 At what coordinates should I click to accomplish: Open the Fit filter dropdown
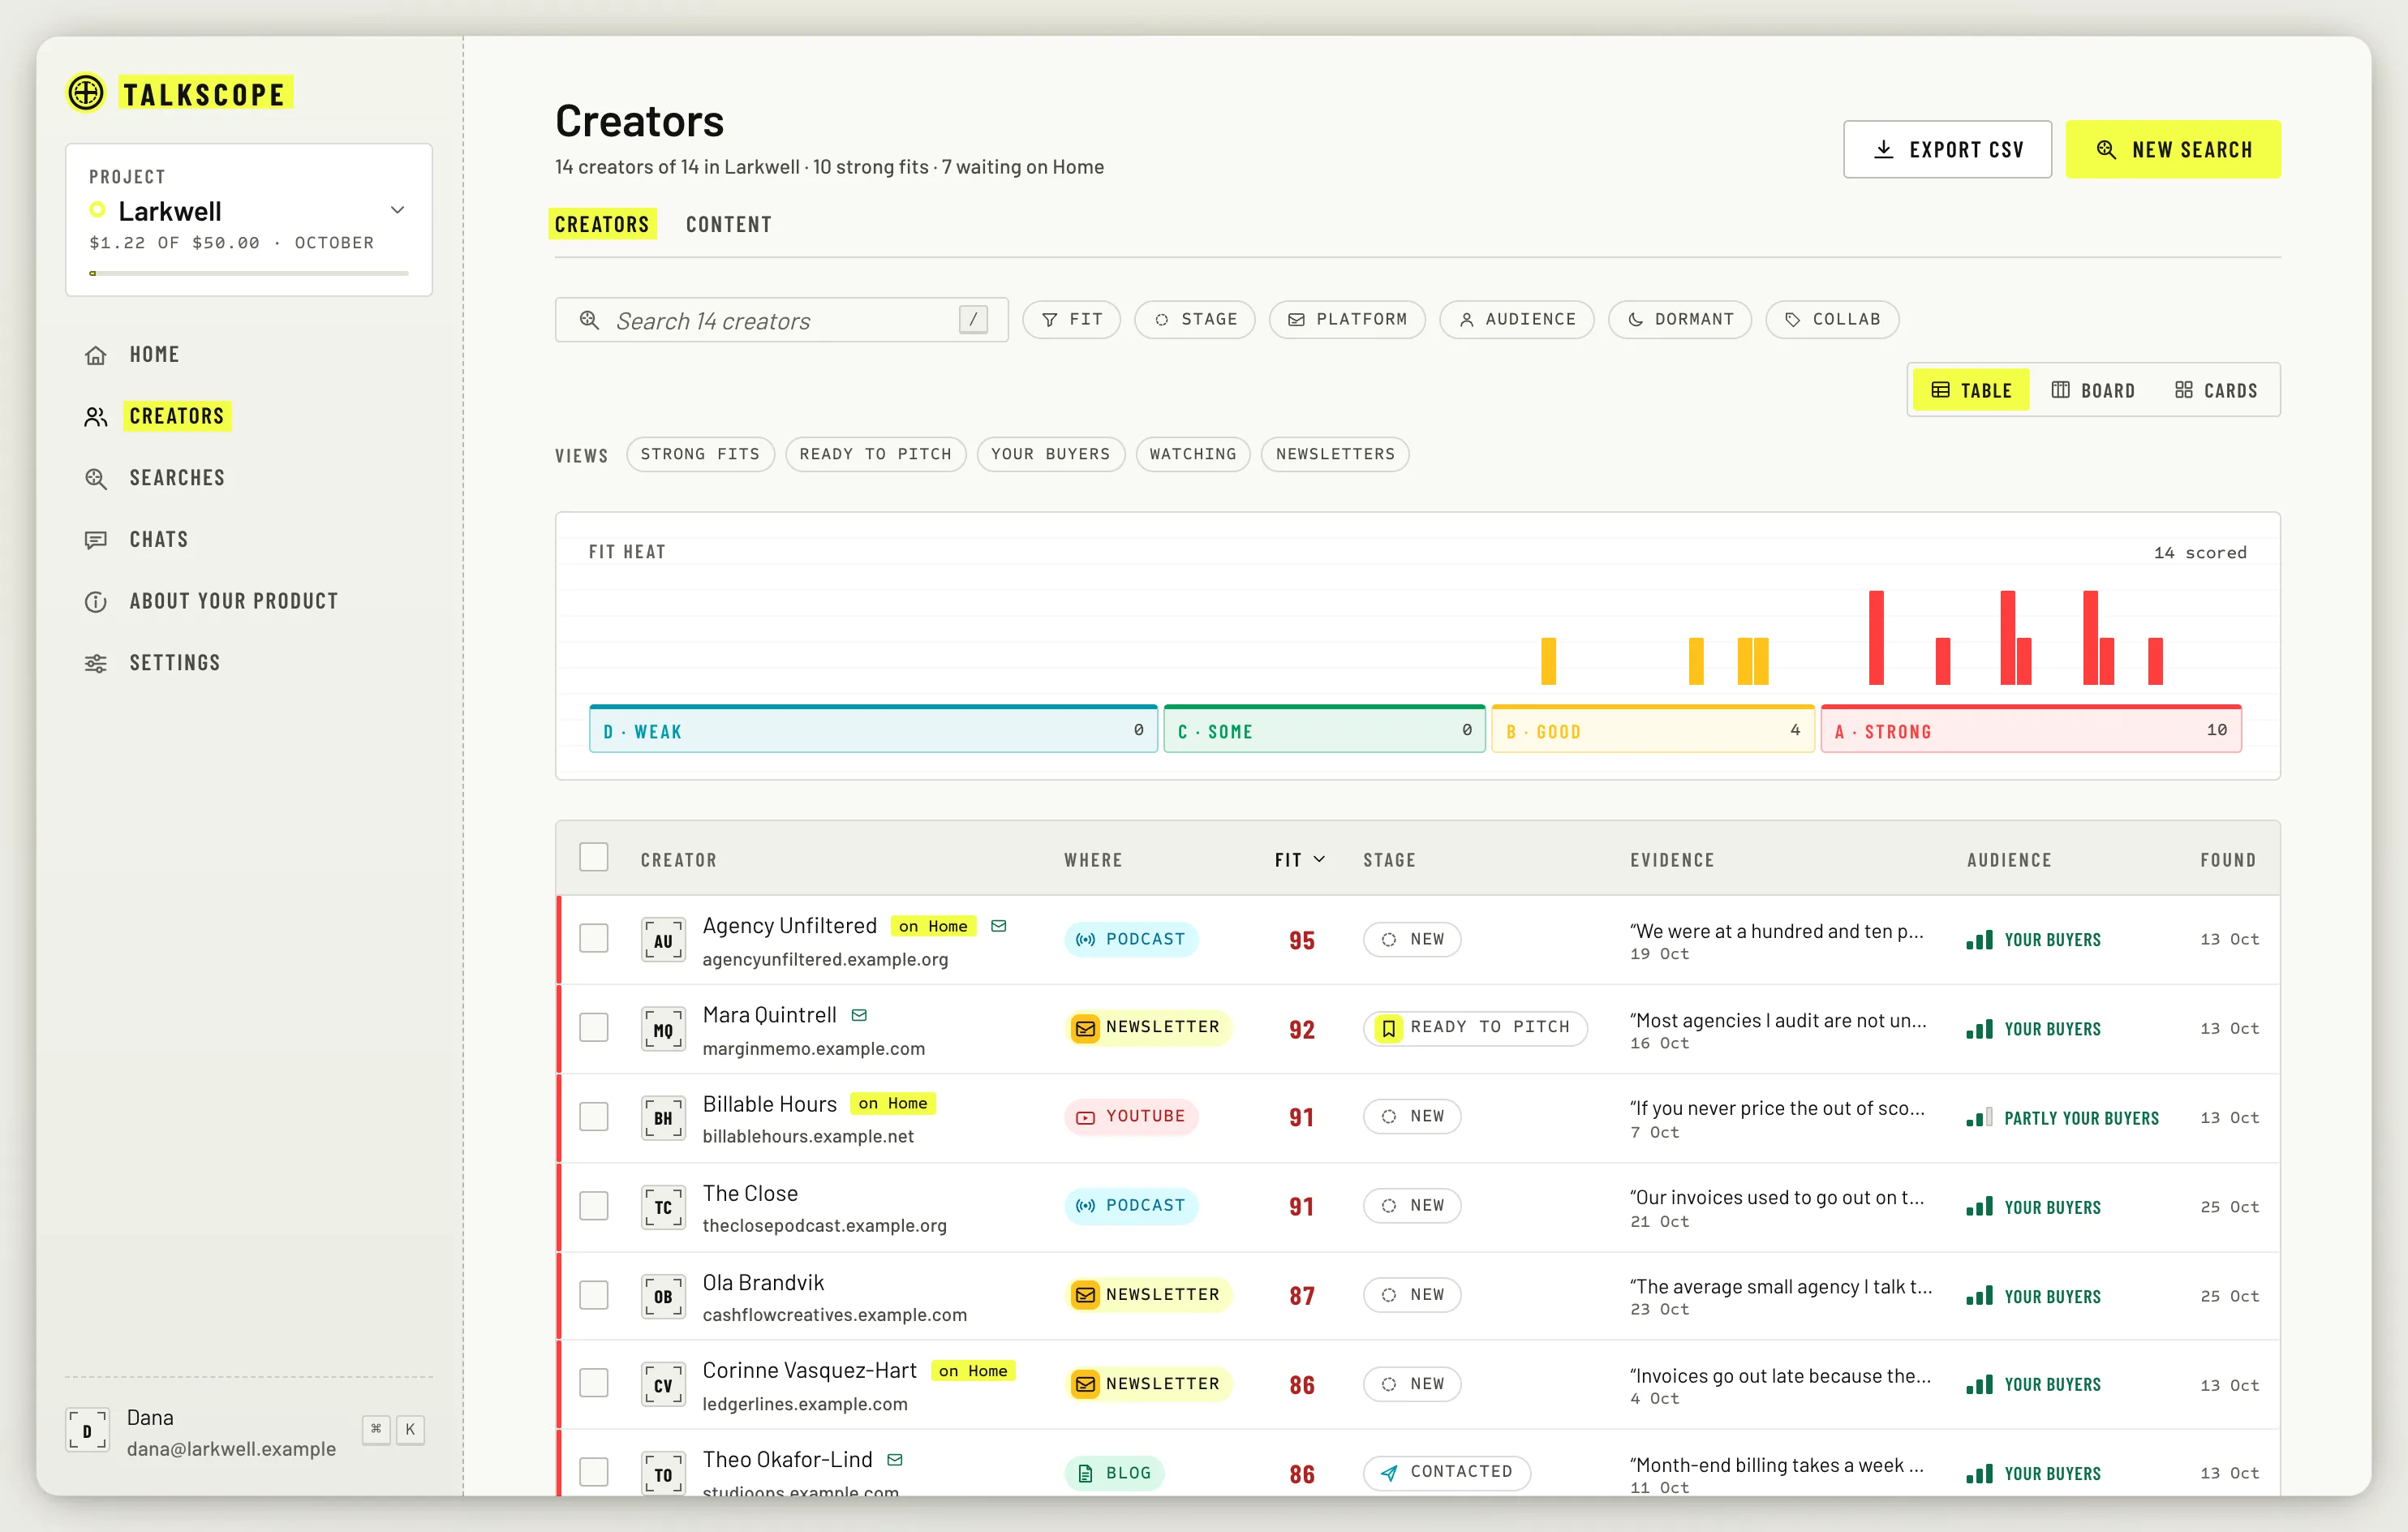[1071, 320]
